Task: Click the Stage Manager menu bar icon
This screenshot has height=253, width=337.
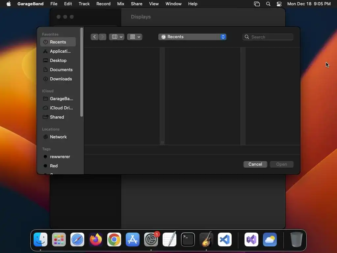Action: click(x=257, y=4)
